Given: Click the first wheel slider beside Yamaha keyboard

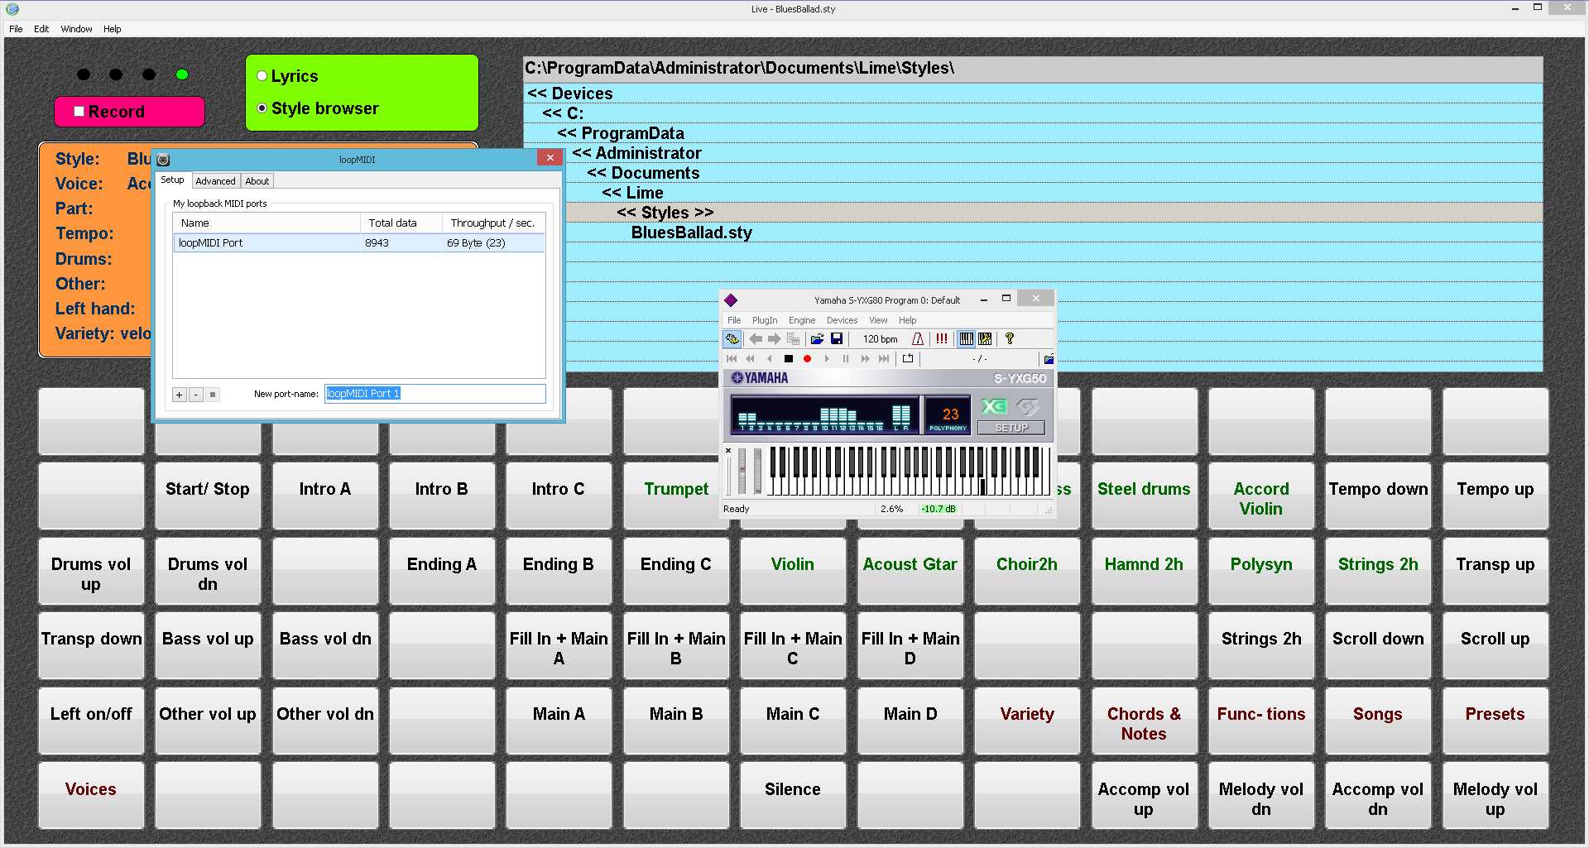Looking at the screenshot, I should pos(742,472).
